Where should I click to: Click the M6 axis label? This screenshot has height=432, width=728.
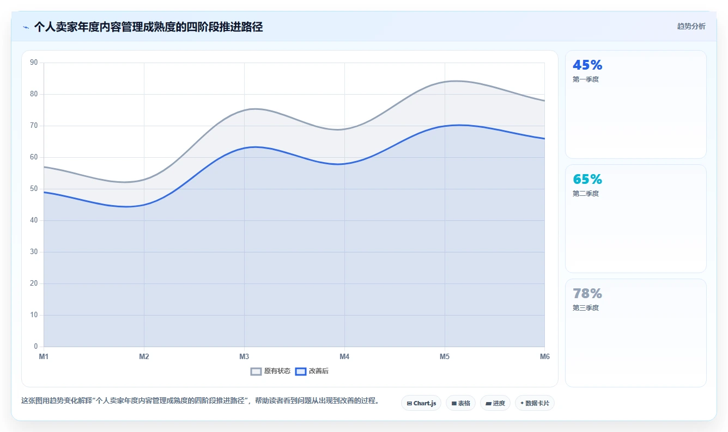[x=545, y=357]
